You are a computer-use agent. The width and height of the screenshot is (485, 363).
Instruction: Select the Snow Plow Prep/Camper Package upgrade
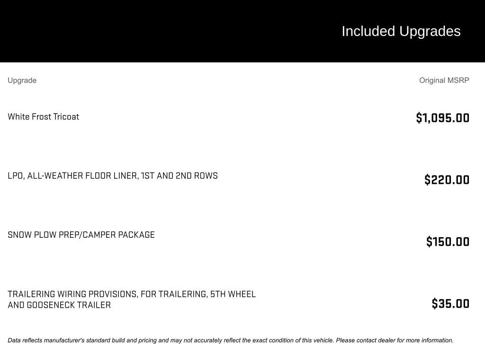[x=81, y=235]
